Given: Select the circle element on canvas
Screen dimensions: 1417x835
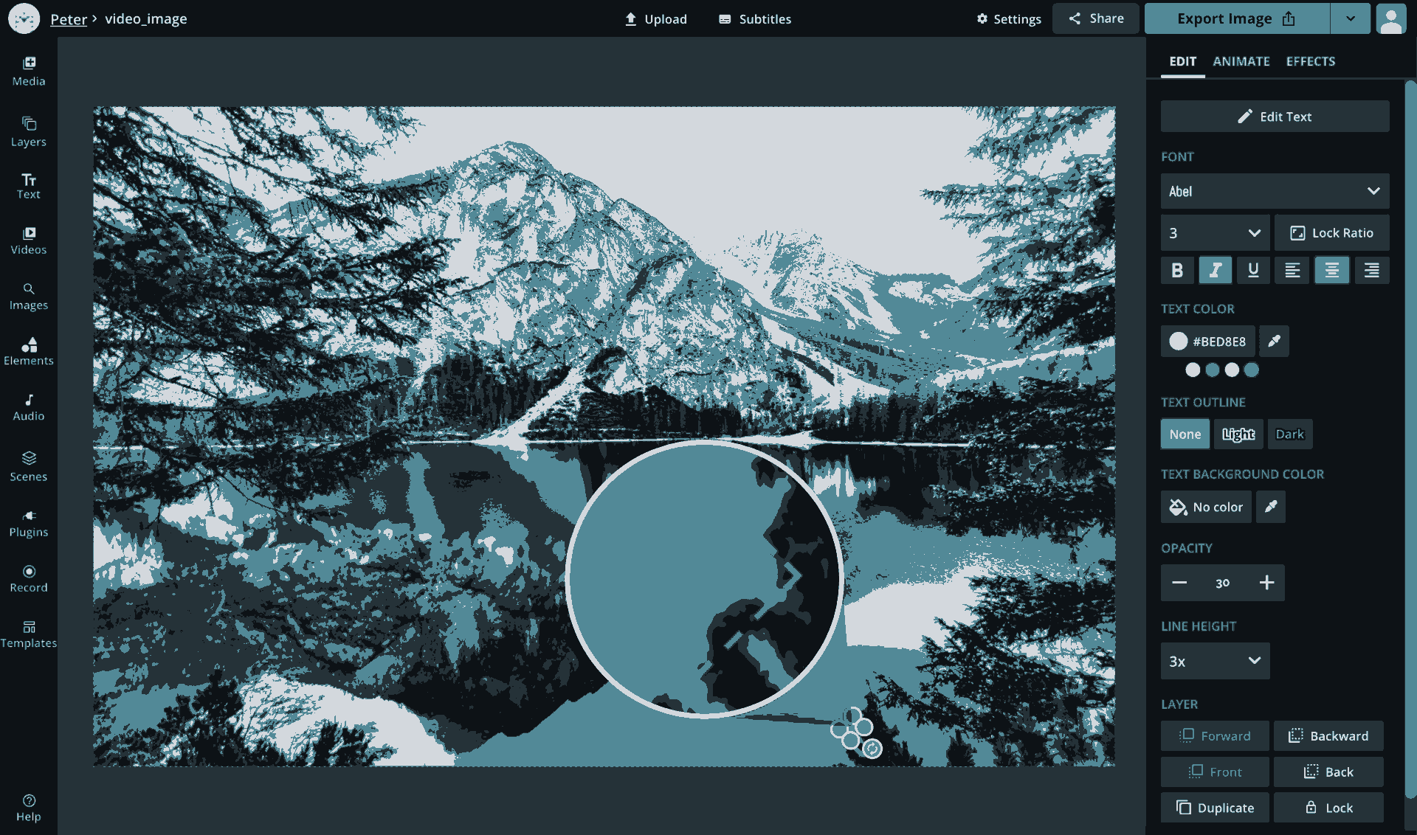Looking at the screenshot, I should tap(705, 579).
